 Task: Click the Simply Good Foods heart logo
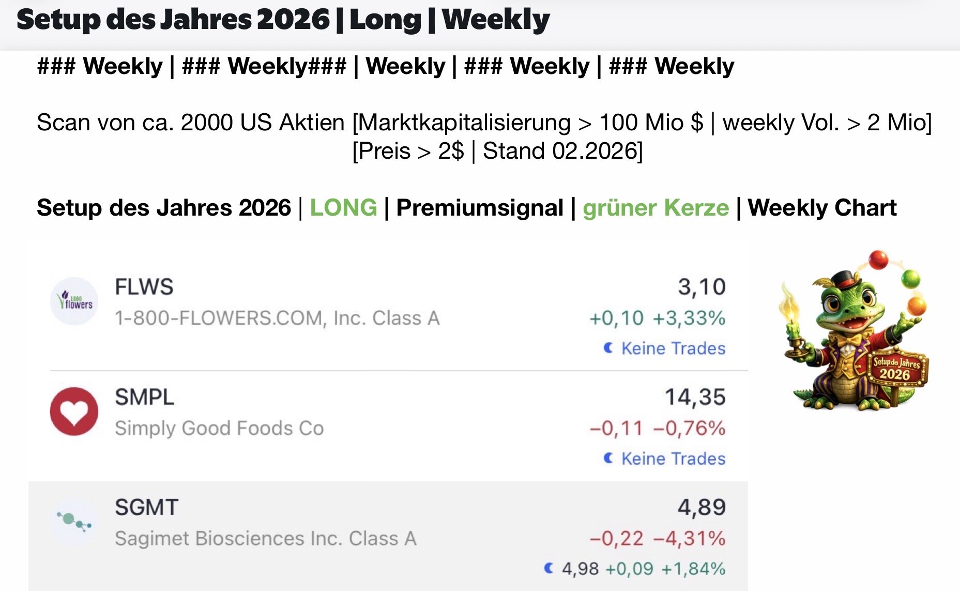[74, 412]
